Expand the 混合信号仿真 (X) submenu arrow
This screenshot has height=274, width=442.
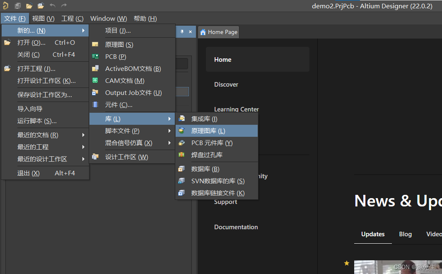(x=169, y=143)
